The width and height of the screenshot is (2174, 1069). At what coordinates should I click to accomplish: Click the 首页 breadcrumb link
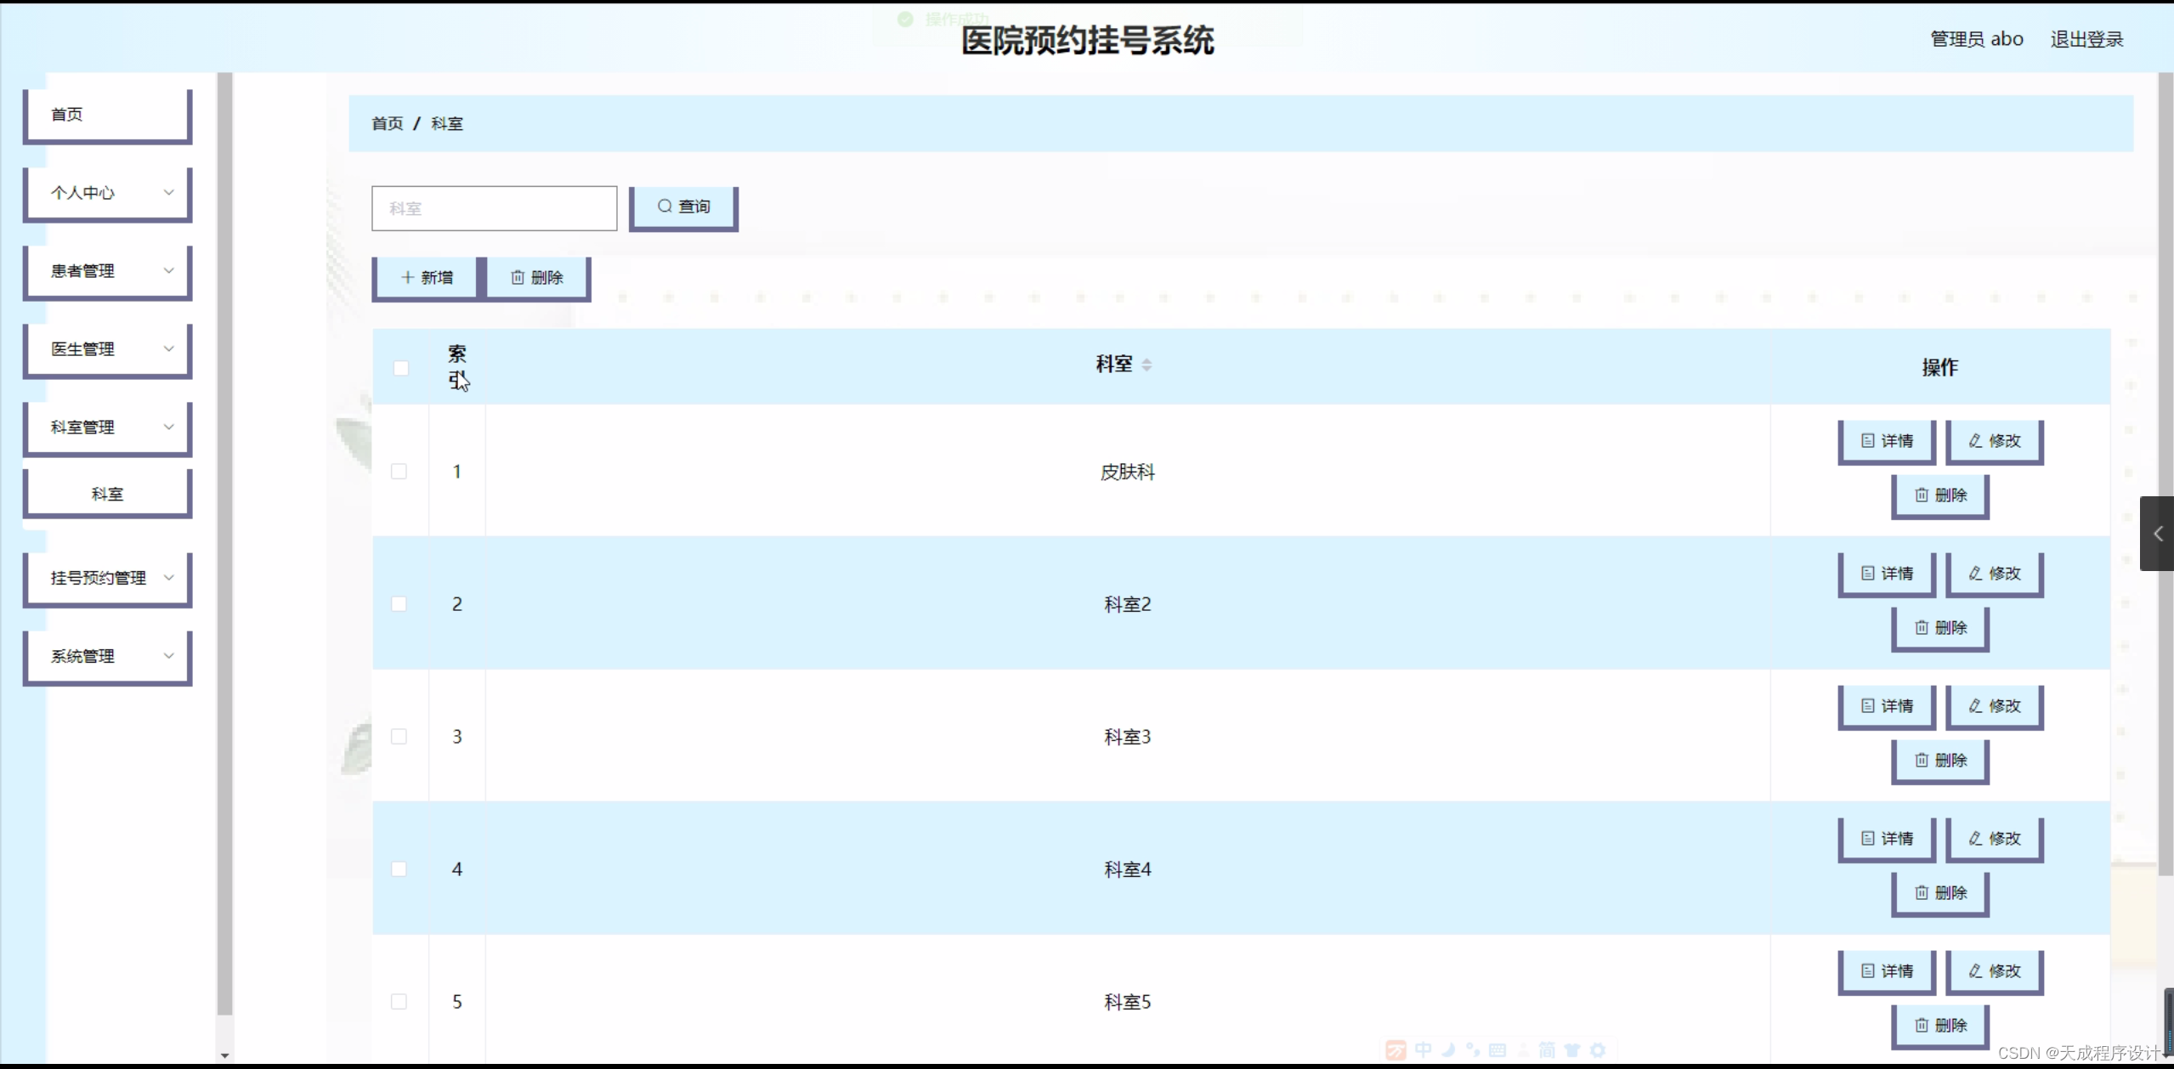coord(388,124)
